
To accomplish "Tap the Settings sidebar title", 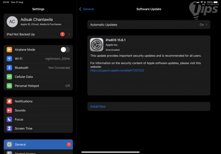I will coord(38,9).
